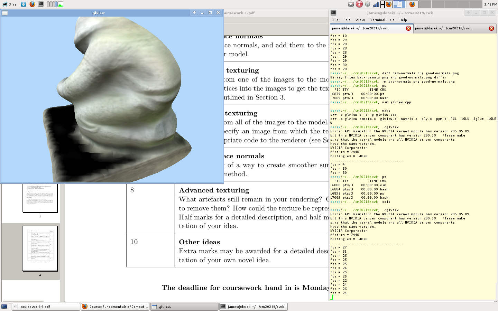Screen dimensions: 498x311
Task: Open the terminal File menu
Action: tap(335, 20)
